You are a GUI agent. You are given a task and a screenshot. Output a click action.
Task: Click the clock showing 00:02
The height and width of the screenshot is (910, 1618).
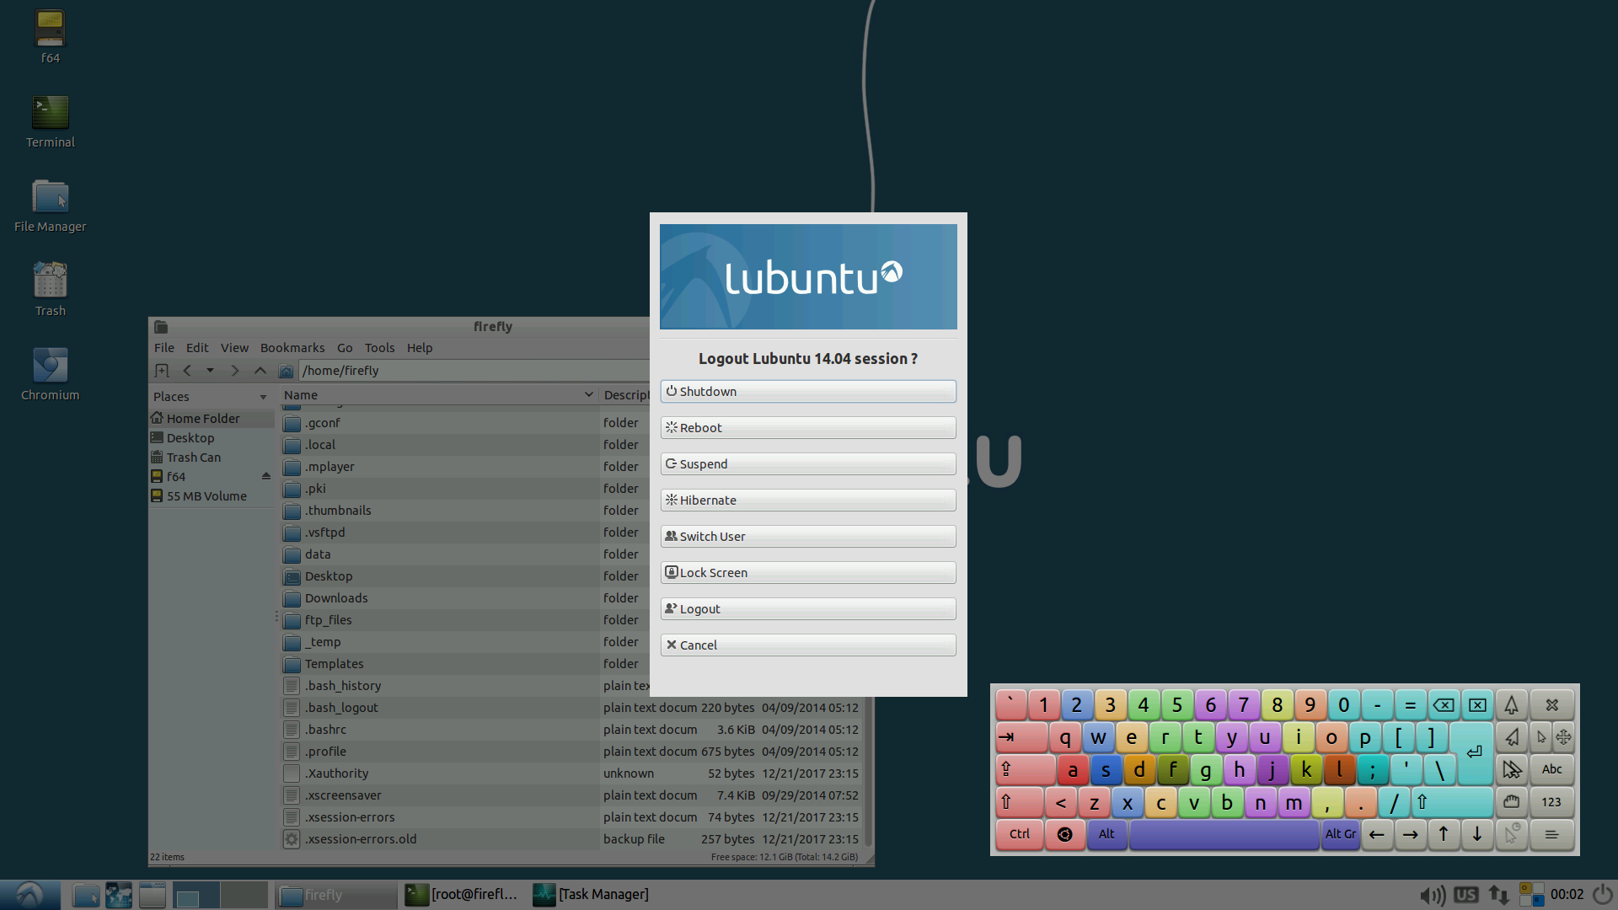click(x=1567, y=895)
